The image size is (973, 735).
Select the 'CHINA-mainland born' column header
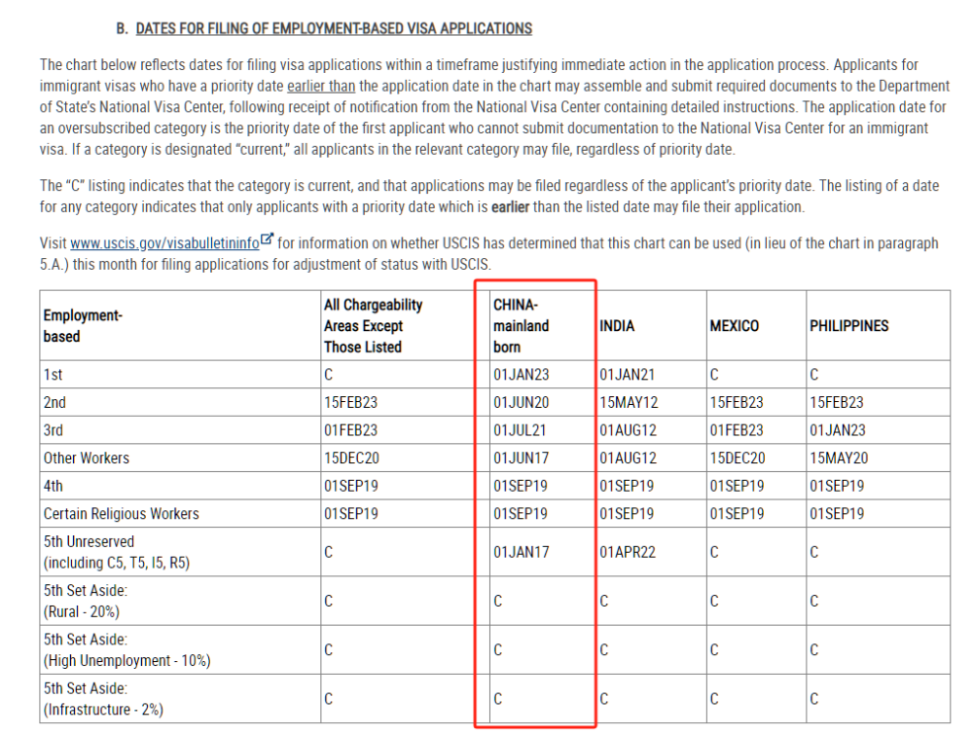(521, 326)
